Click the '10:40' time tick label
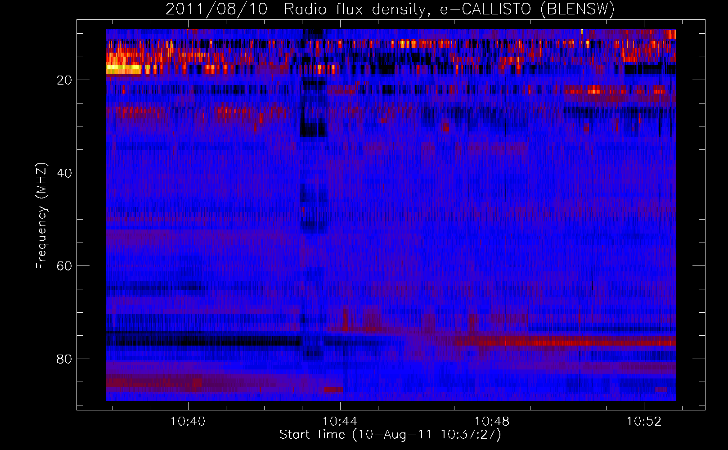728x450 pixels. 188,422
